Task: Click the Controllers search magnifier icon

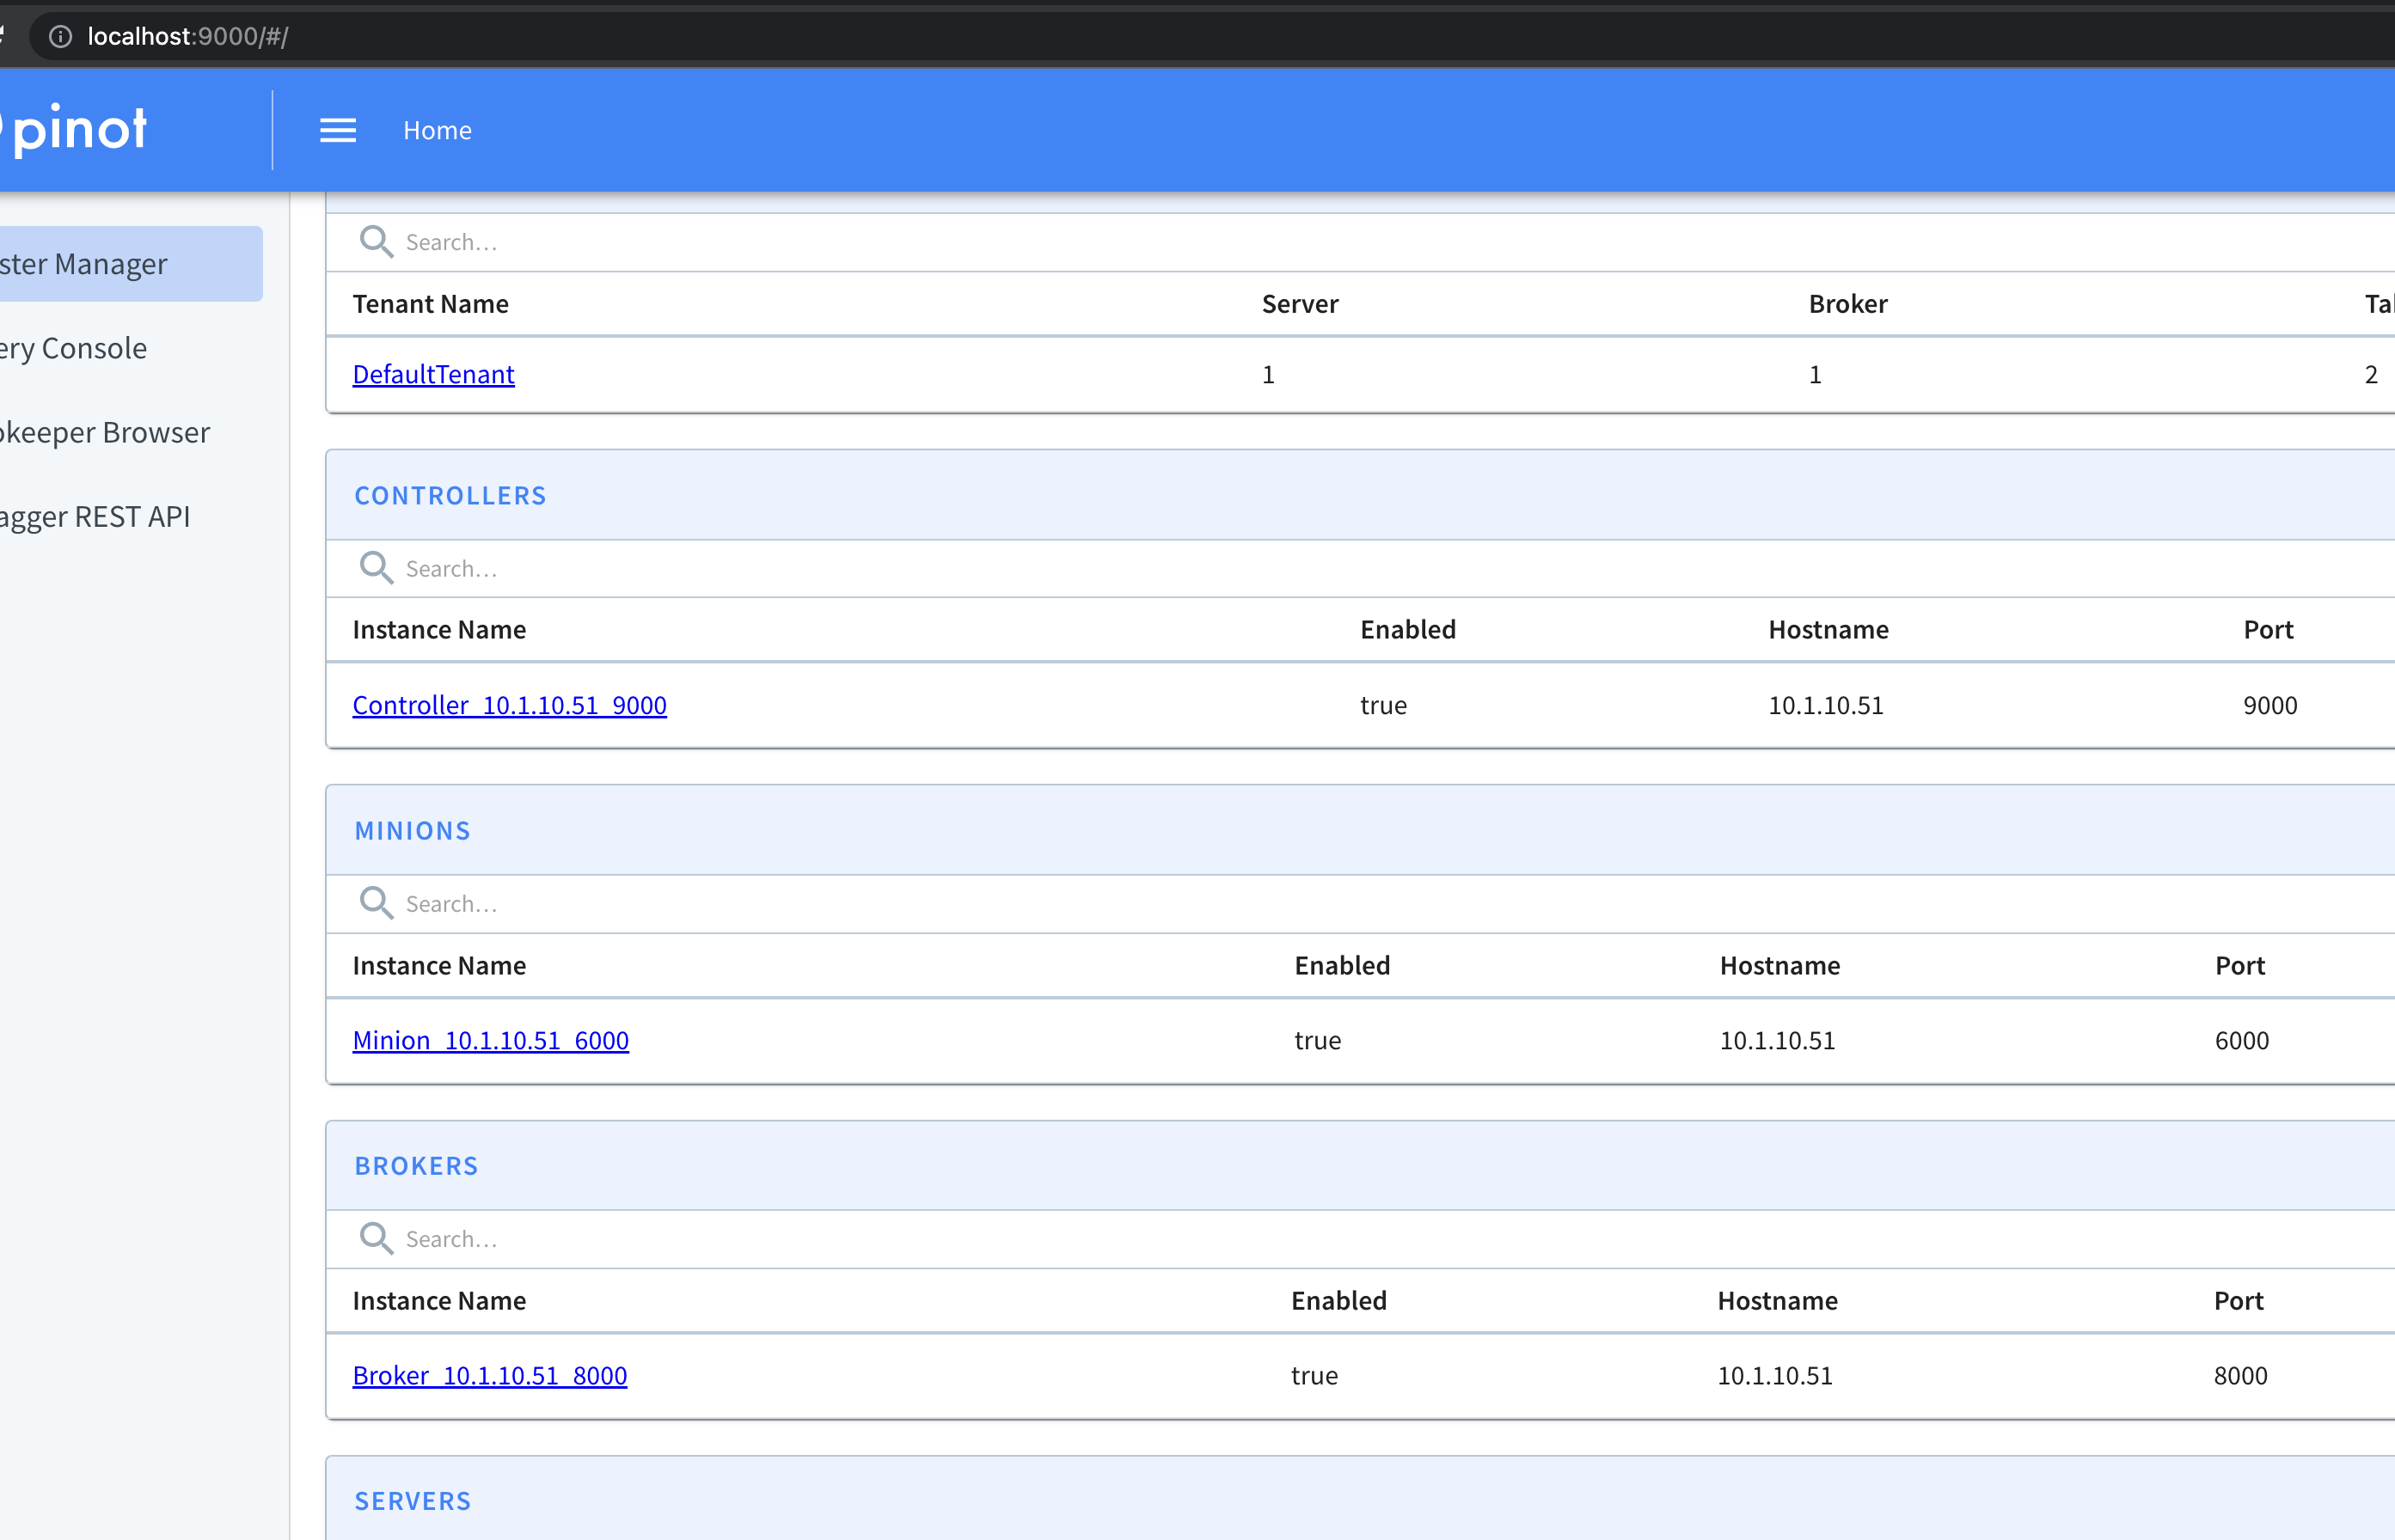Action: (x=377, y=568)
